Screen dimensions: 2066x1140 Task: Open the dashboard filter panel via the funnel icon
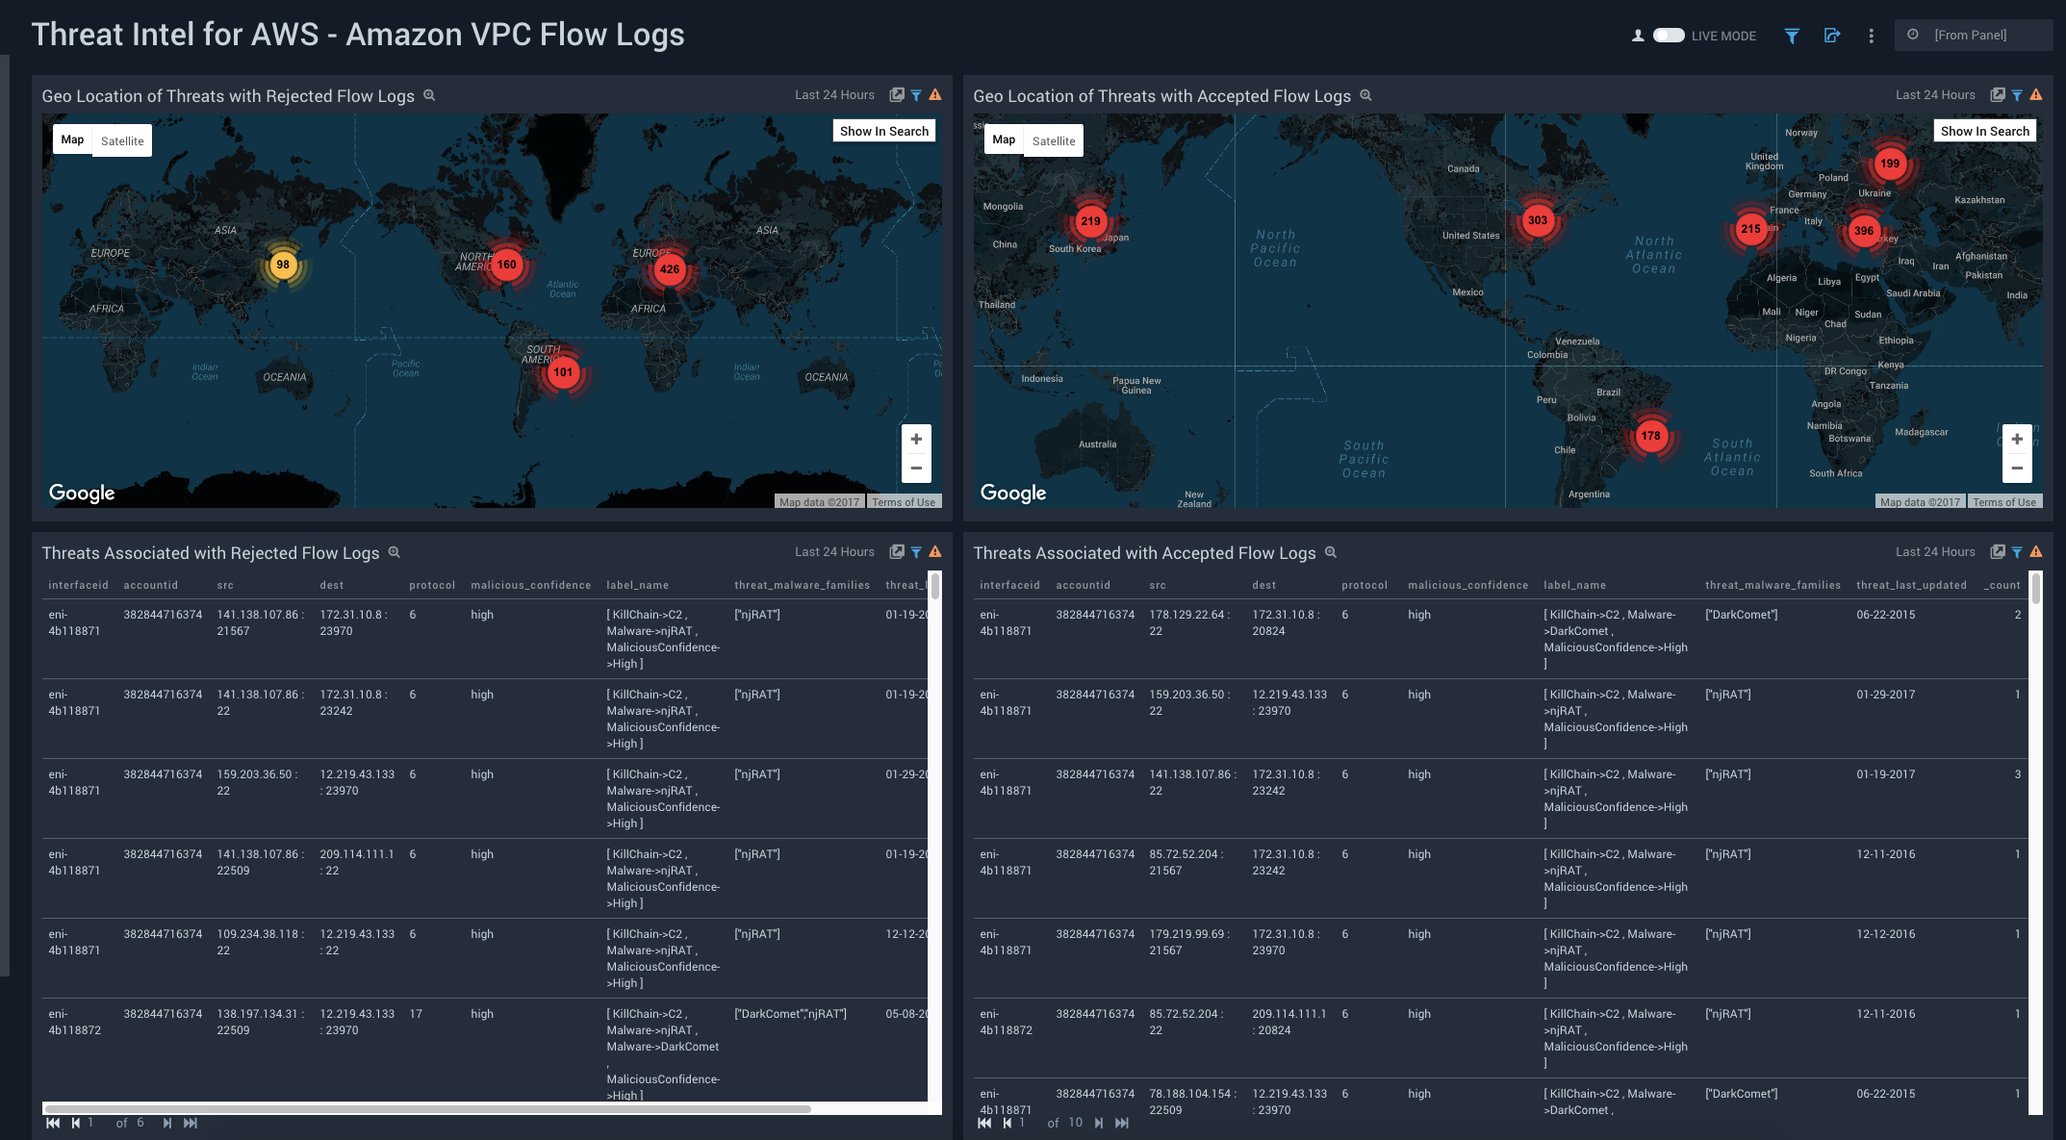(x=1792, y=35)
